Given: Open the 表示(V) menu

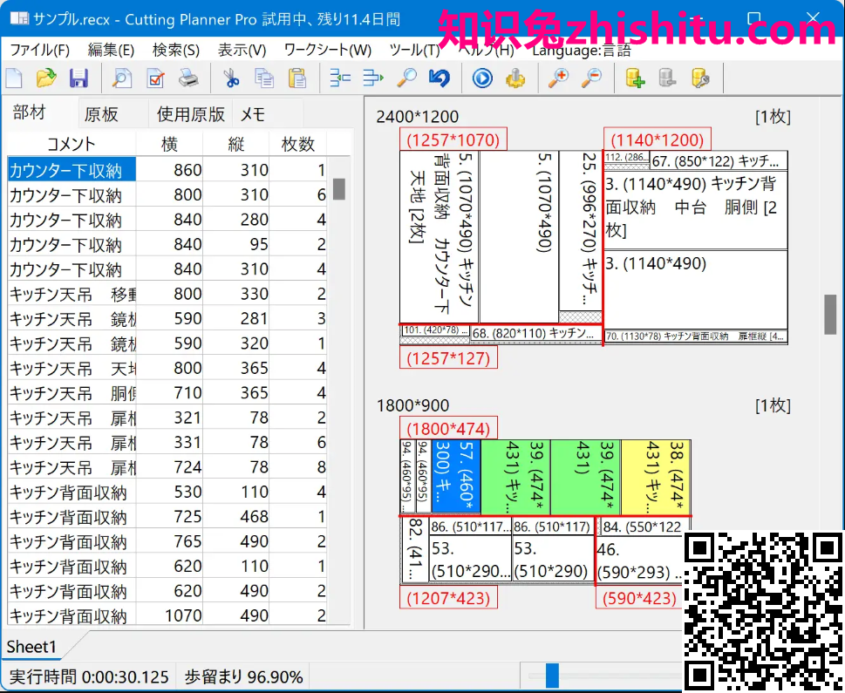Looking at the screenshot, I should pos(242,50).
